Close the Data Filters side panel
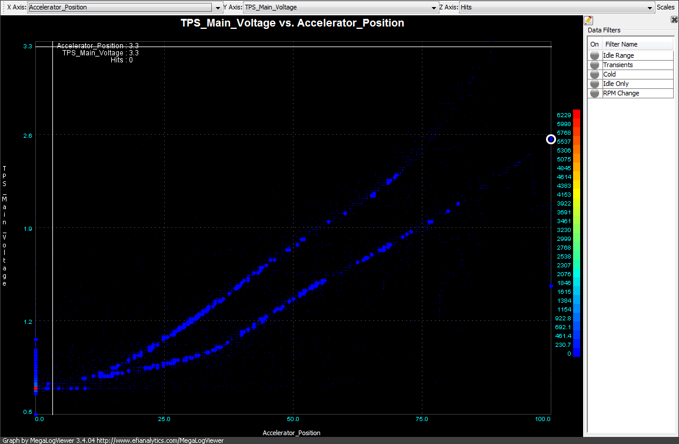The image size is (679, 444). point(674,19)
